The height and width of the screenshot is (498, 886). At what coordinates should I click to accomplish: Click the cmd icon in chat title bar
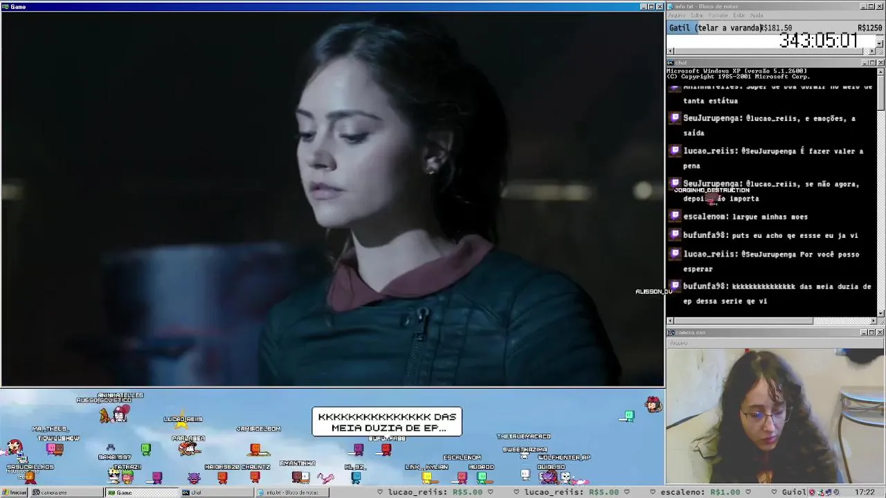[x=671, y=62]
